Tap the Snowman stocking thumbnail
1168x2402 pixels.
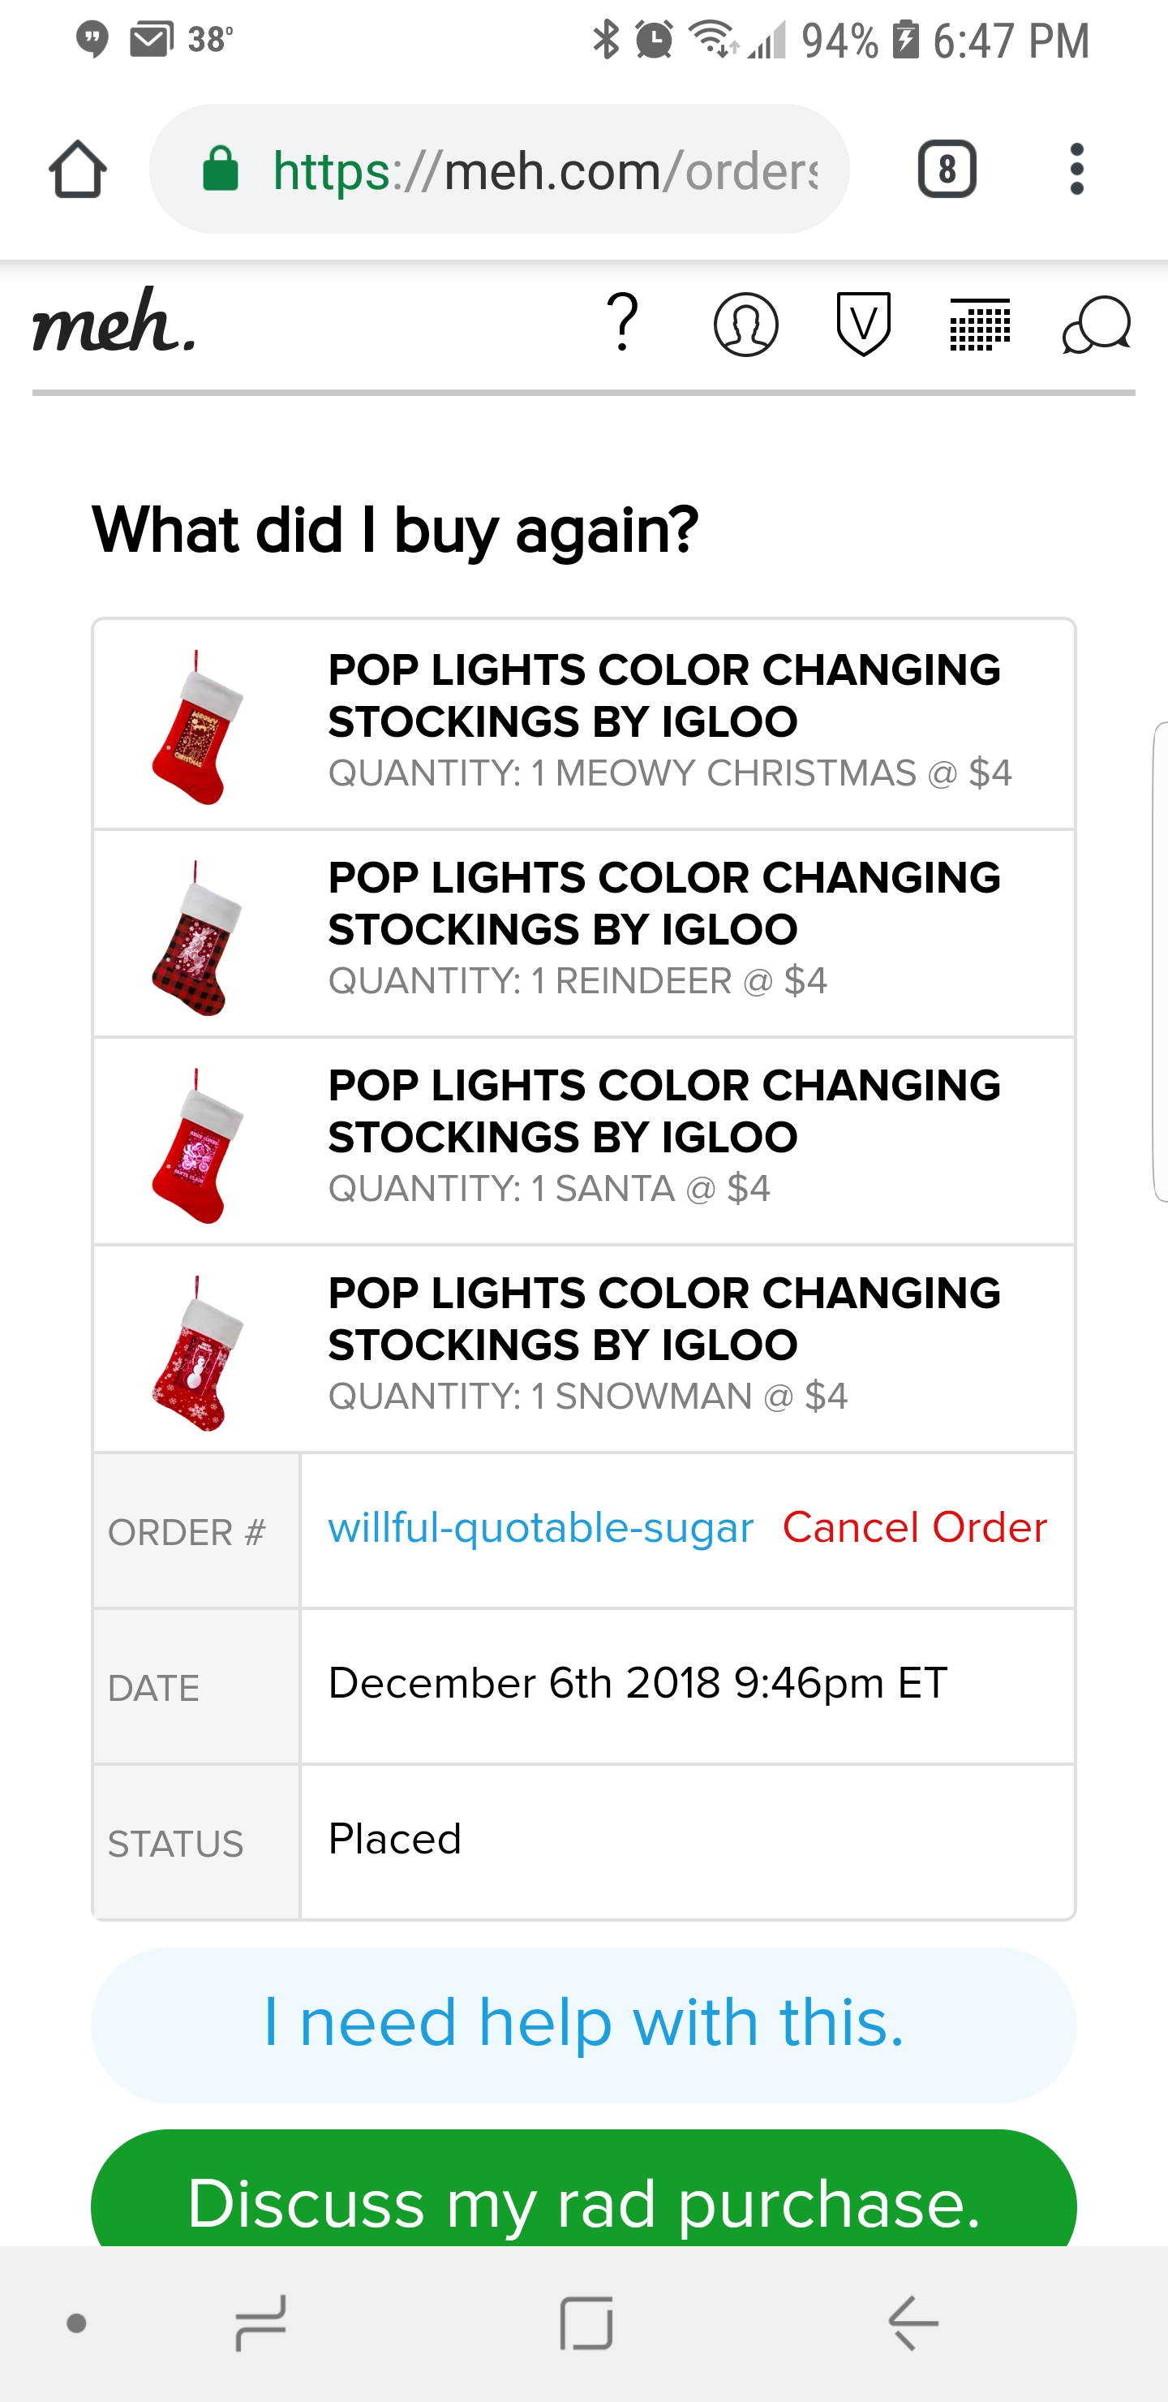[x=196, y=1353]
